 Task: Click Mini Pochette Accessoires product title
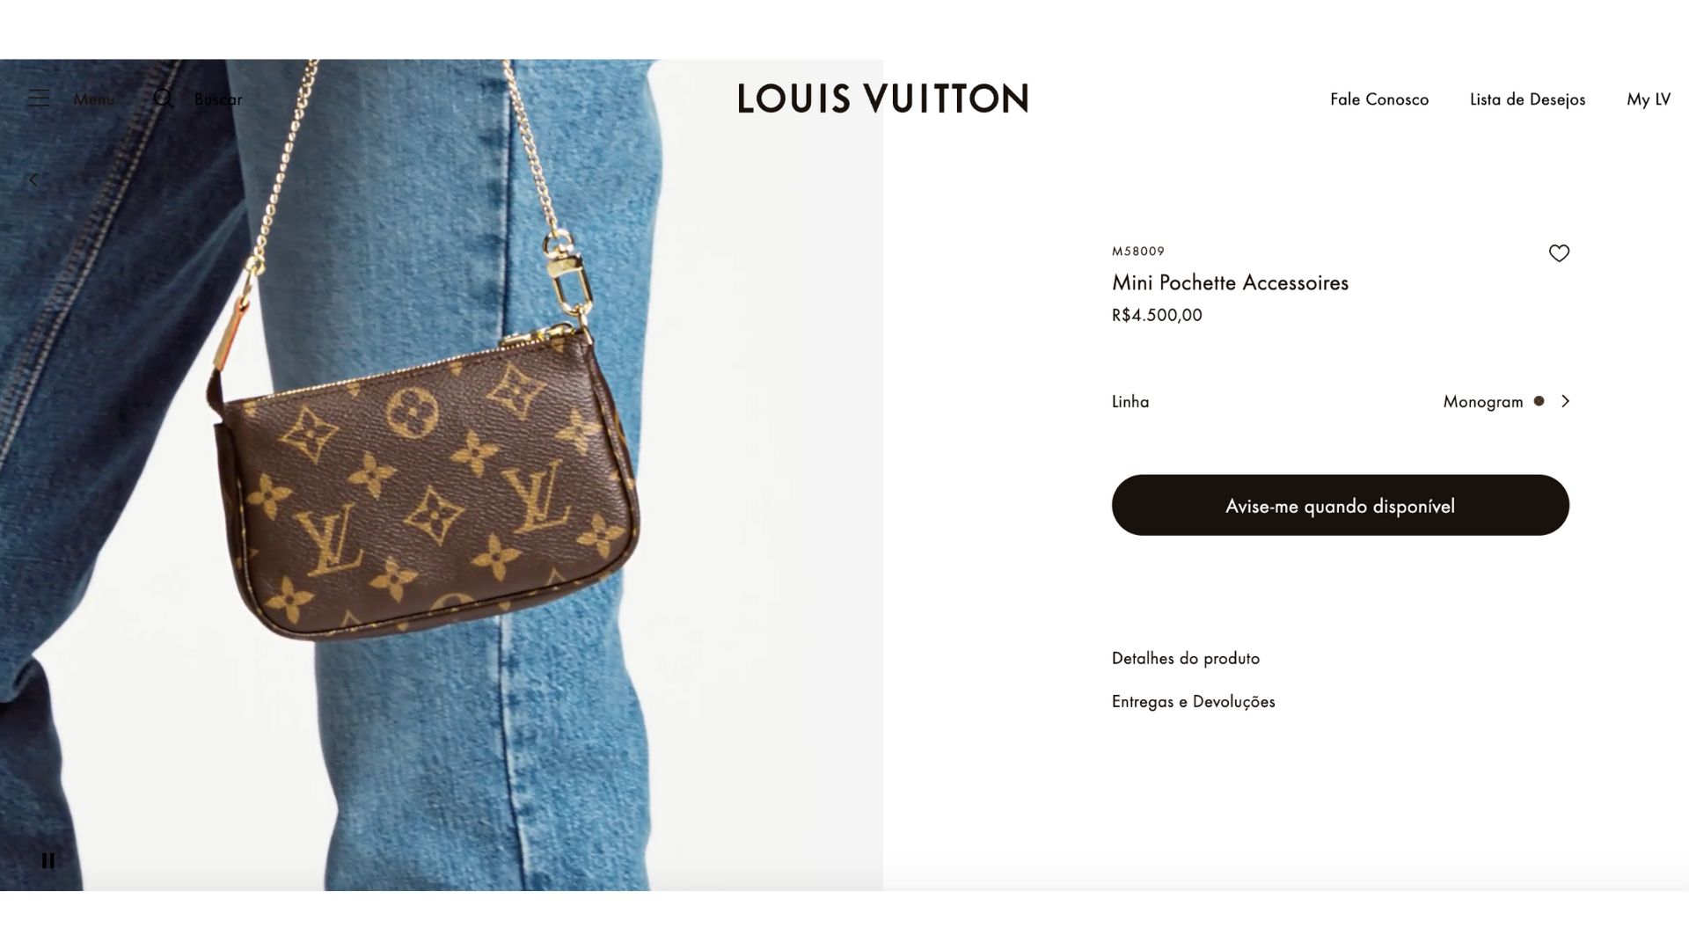point(1230,282)
